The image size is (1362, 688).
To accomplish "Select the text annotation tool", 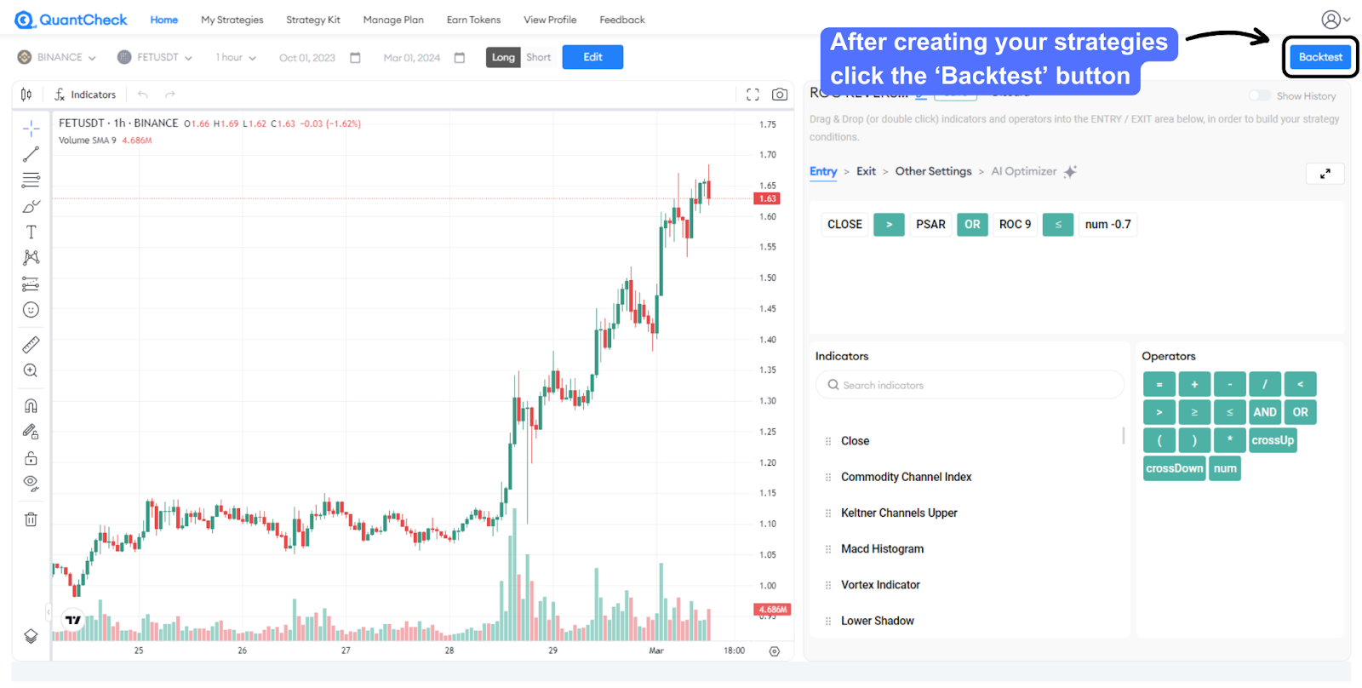I will point(31,232).
